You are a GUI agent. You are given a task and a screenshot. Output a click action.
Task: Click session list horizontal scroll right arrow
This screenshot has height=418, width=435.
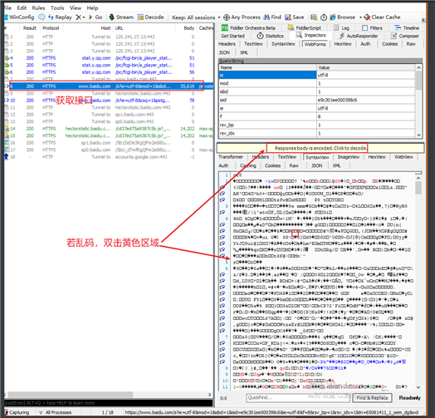coord(210,395)
